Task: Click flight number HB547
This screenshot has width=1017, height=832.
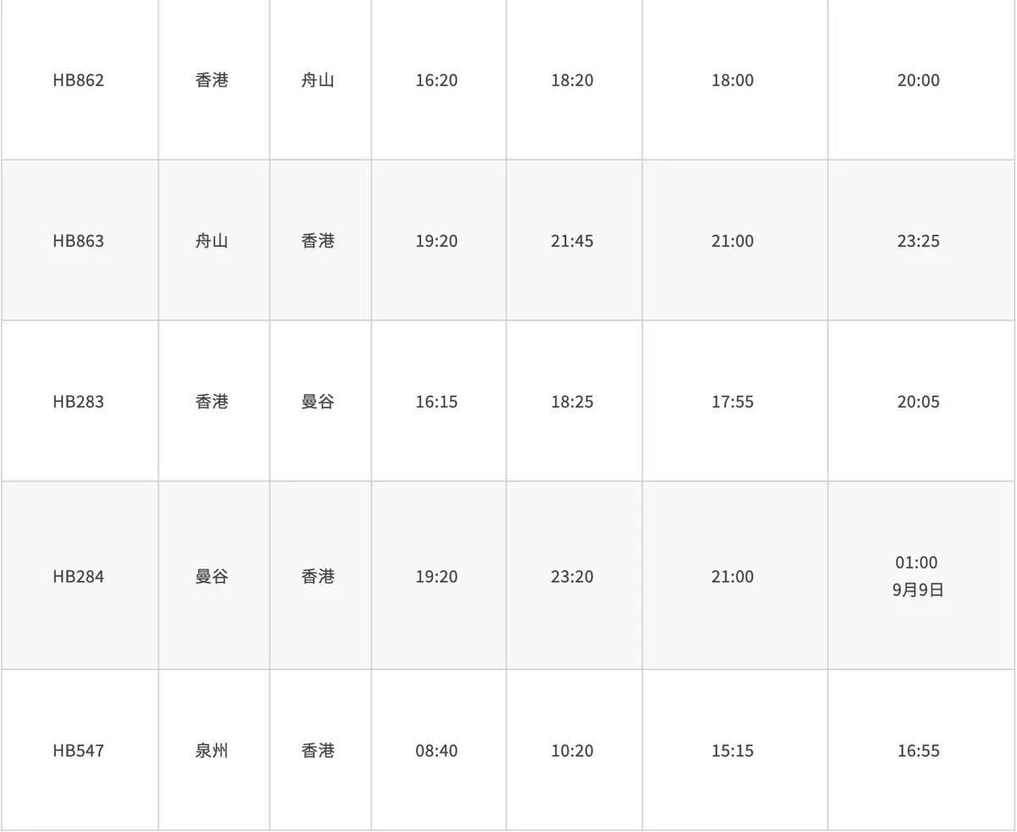Action: 78,751
